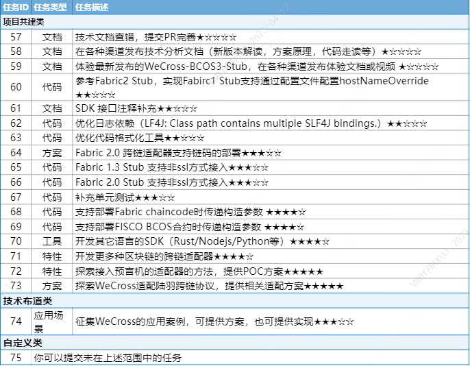Click description SDK 接口注释补充
Viewport: 470px width, 366px height.
tap(136, 108)
